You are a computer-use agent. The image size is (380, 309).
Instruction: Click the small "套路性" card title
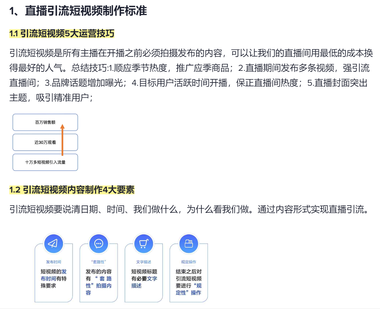pos(99,262)
